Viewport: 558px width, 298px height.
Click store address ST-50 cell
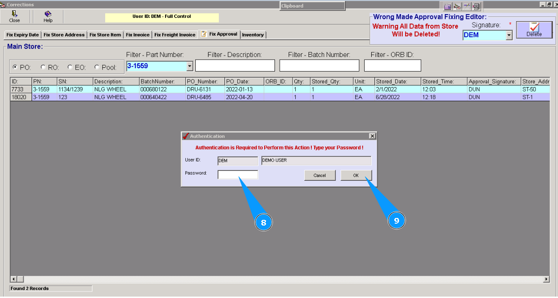tap(535, 89)
